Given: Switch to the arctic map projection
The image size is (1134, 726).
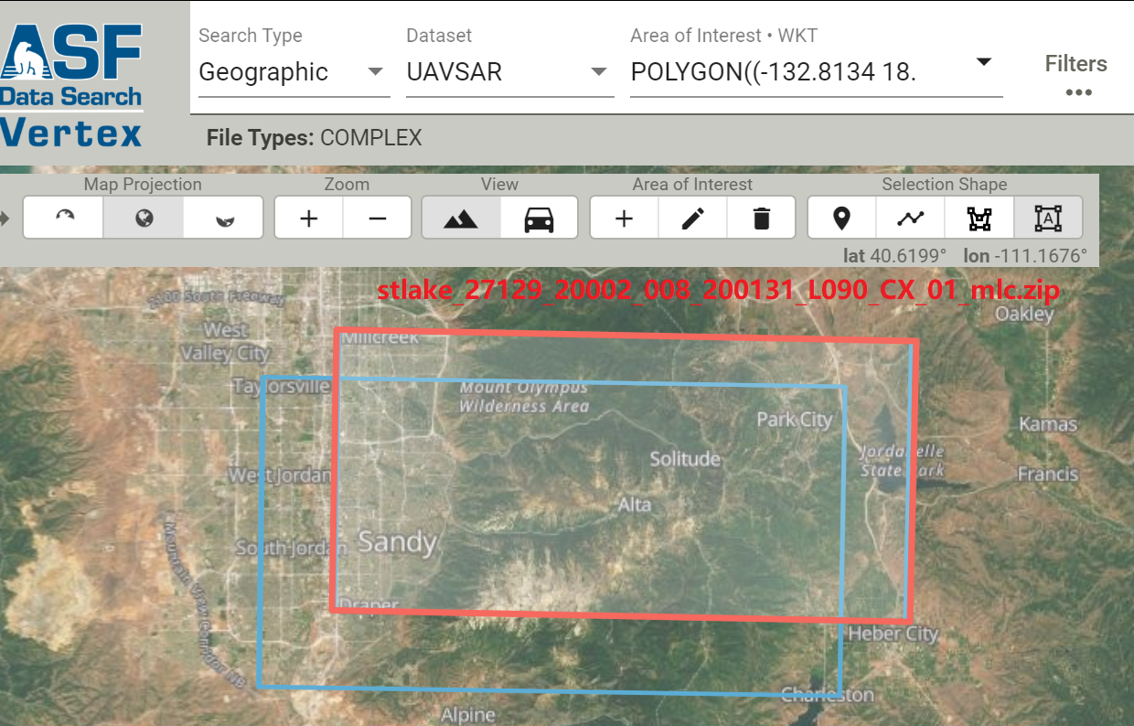Looking at the screenshot, I should tap(63, 218).
